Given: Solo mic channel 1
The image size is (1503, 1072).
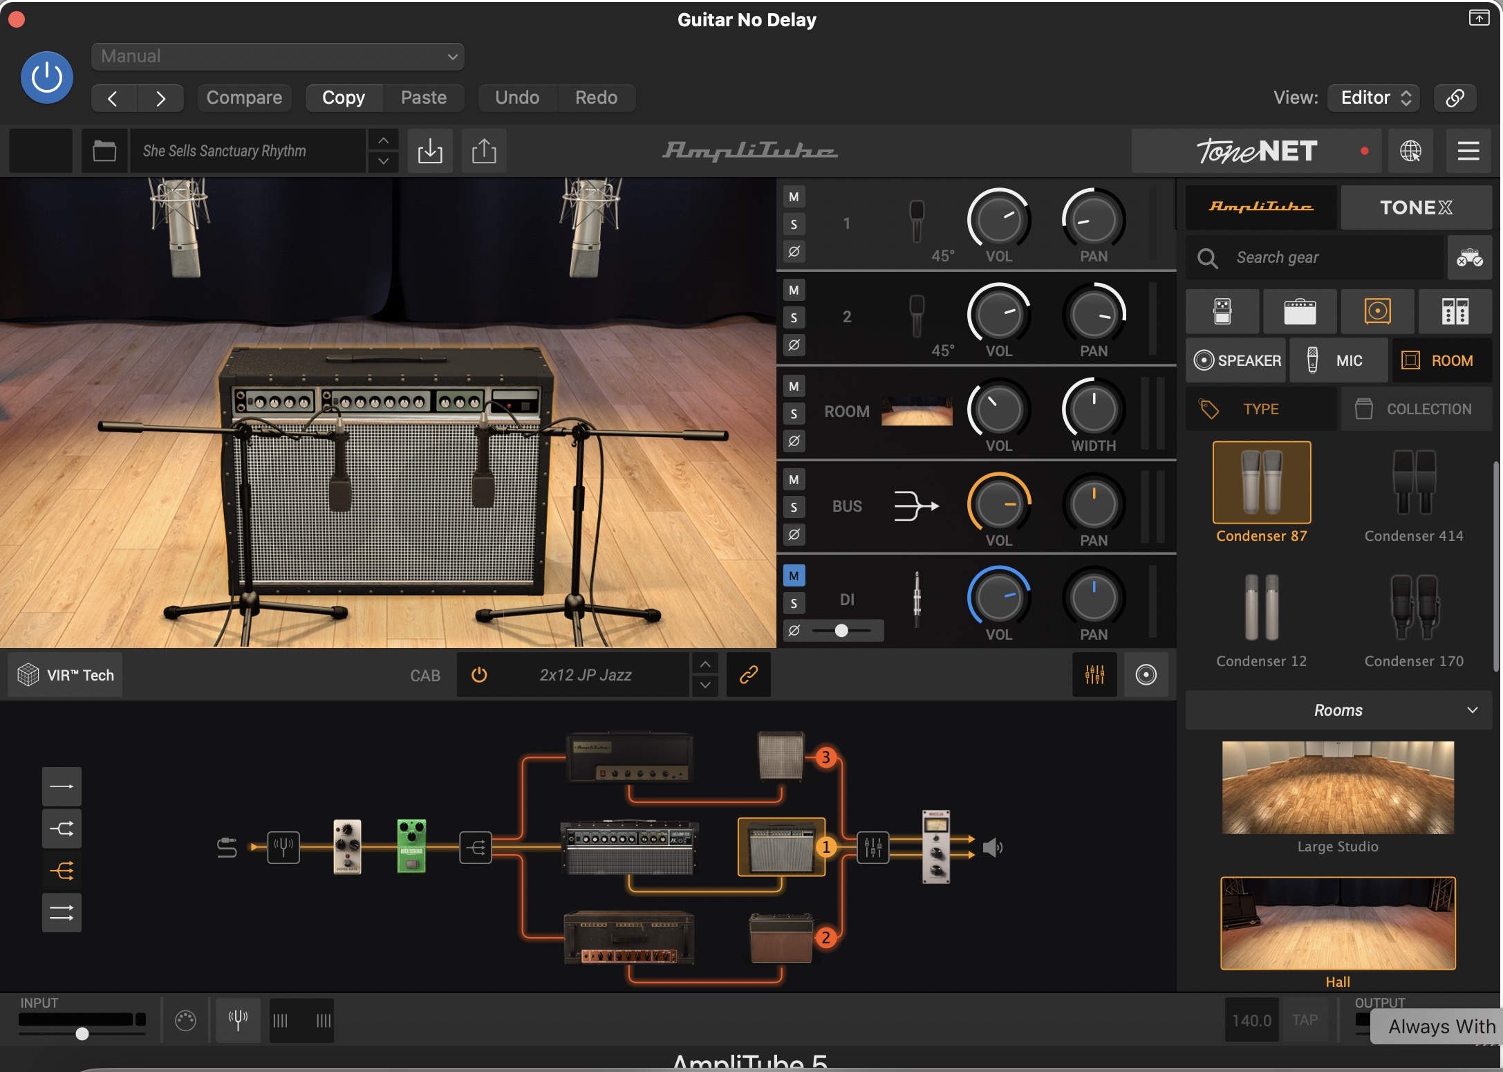Looking at the screenshot, I should 794,224.
